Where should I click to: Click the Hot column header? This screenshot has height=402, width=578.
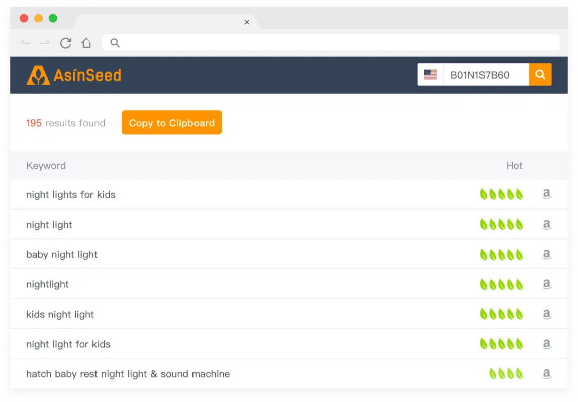coord(514,165)
